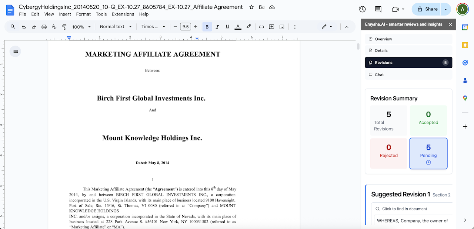Insert an image
This screenshot has height=229, width=474.
pos(282,27)
